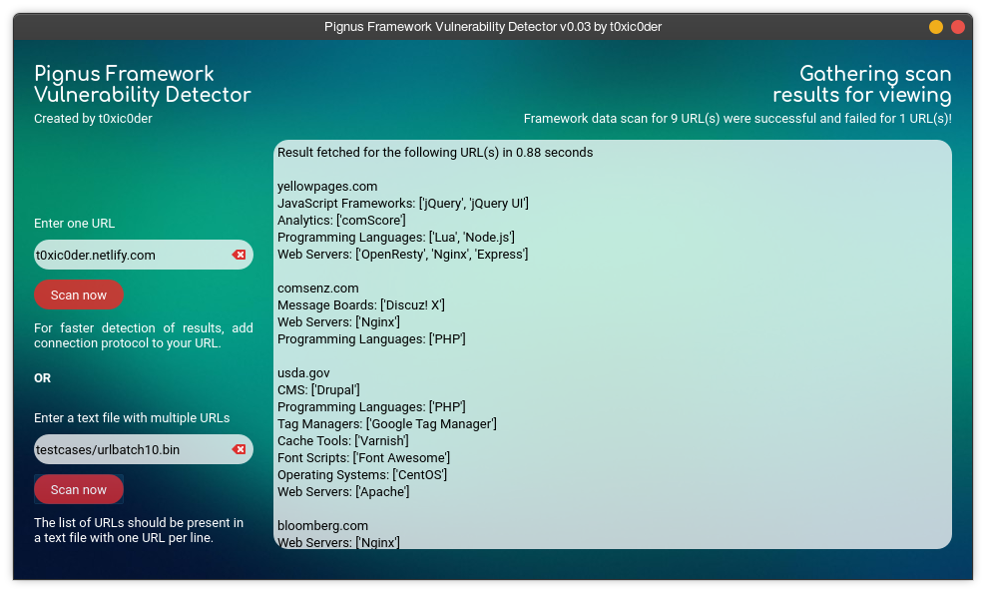Image resolution: width=986 pixels, height=593 pixels.
Task: Click Font Scripts: ['Font Awesome'] line
Action: click(x=363, y=458)
